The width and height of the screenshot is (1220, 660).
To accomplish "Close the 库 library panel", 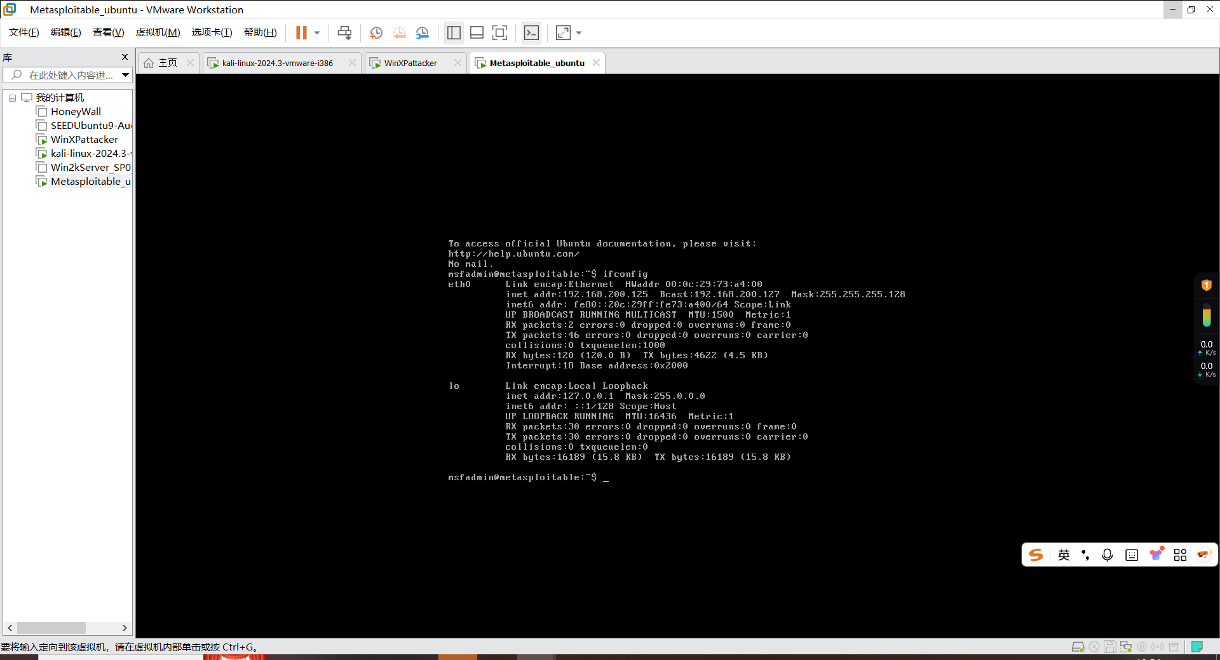I will coord(125,57).
